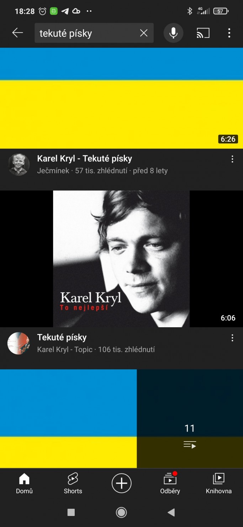
Task: Play the Karel Kryl To nejlepší thumbnail video
Action: (x=121, y=259)
